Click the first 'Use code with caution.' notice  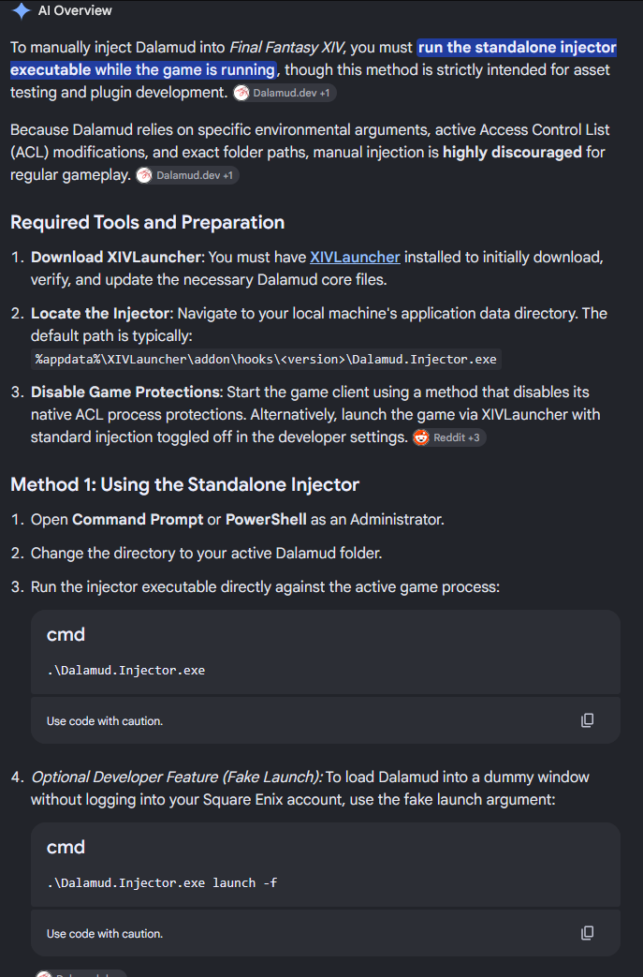tap(105, 721)
